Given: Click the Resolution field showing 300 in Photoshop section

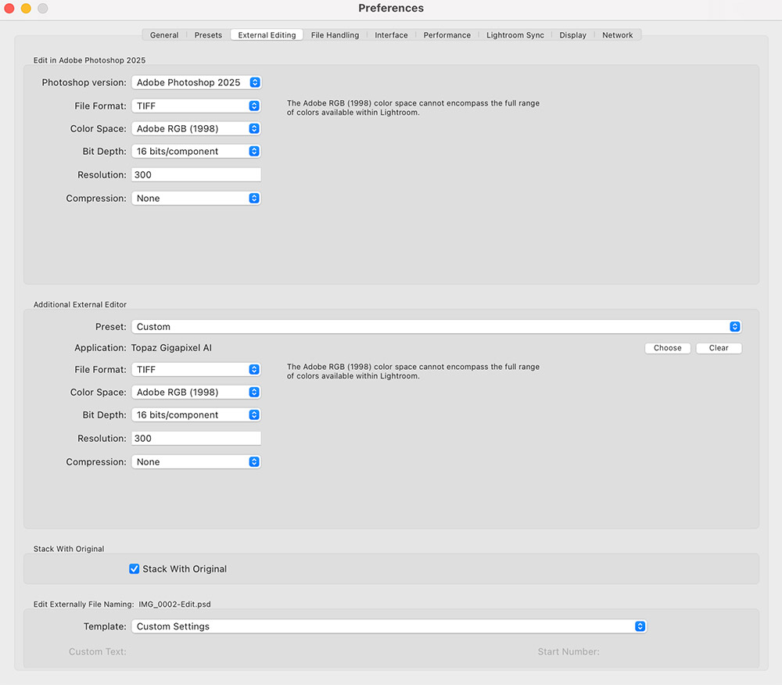Looking at the screenshot, I should click(195, 174).
